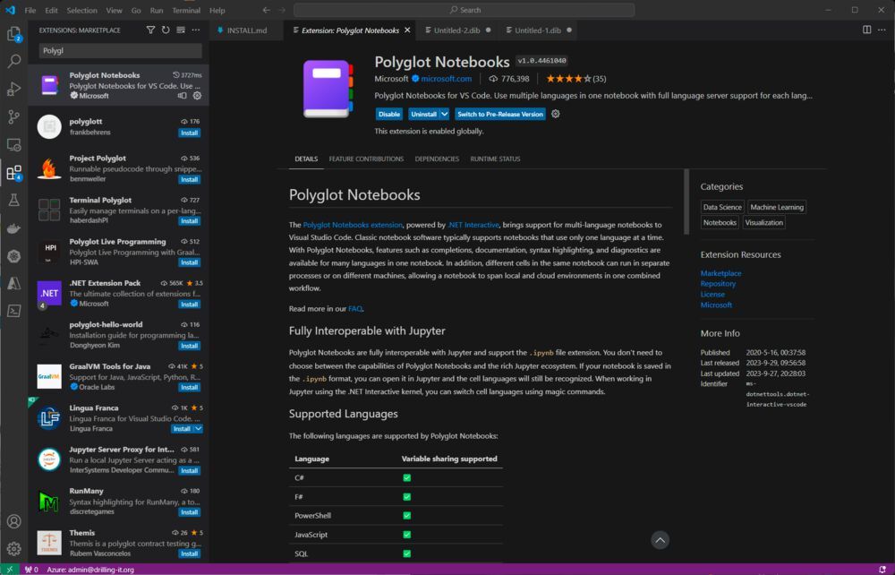Refresh the extensions list
Image resolution: width=895 pixels, height=575 pixels.
167,30
